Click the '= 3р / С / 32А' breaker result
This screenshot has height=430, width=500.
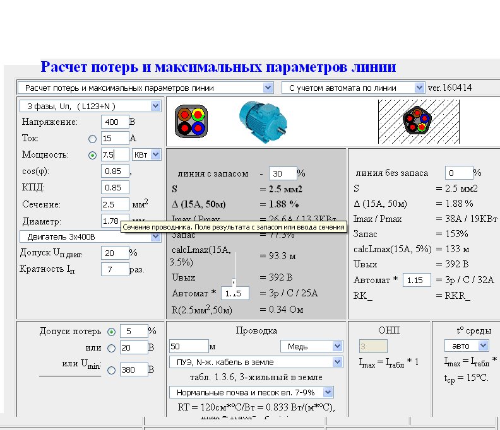pos(465,280)
